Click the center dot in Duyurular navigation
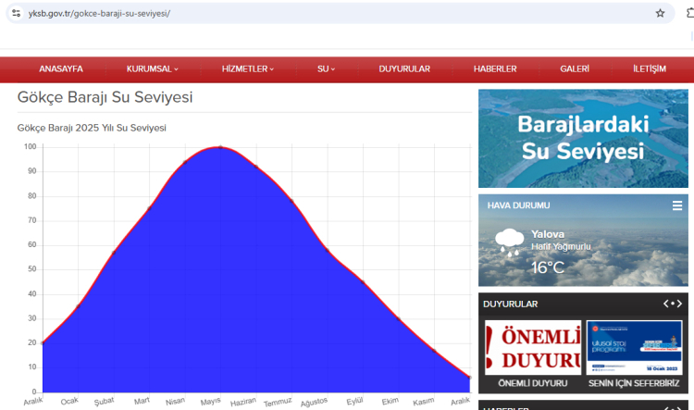The width and height of the screenshot is (694, 410). coord(674,304)
